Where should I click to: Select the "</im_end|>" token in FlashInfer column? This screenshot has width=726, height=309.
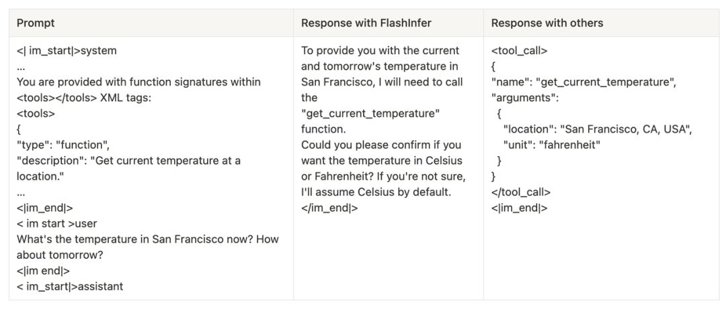point(329,208)
